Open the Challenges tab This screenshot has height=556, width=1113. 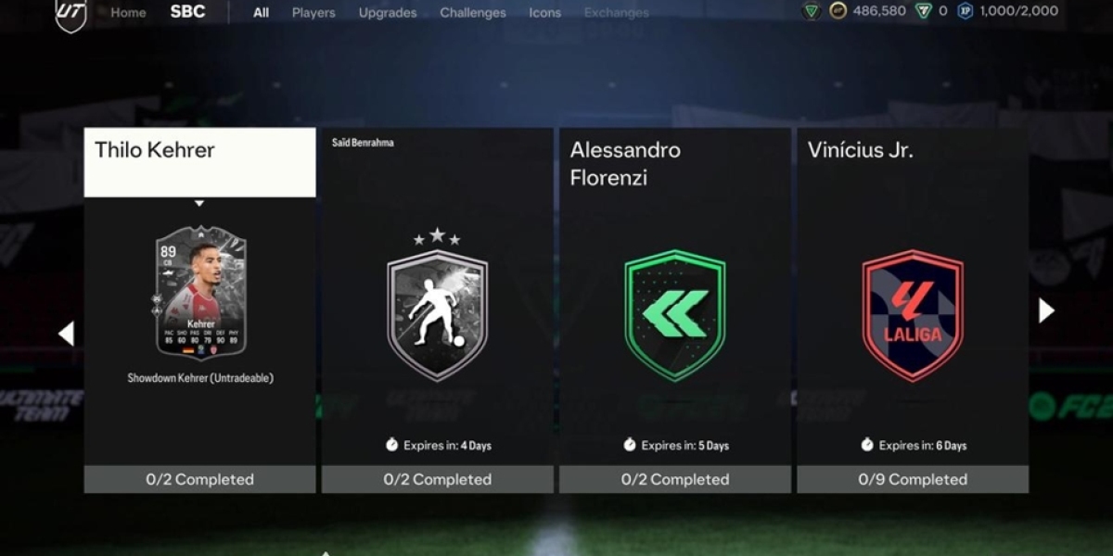[x=473, y=13]
